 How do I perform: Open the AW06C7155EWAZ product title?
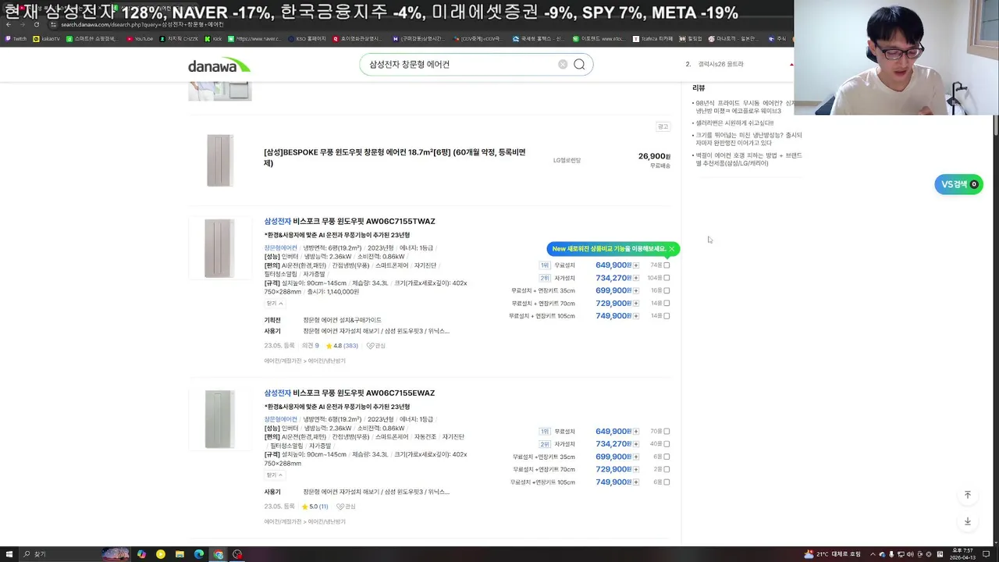coord(350,393)
